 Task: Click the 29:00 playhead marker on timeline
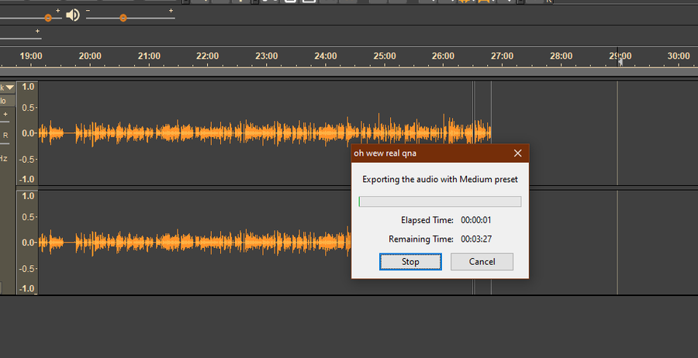click(x=620, y=62)
